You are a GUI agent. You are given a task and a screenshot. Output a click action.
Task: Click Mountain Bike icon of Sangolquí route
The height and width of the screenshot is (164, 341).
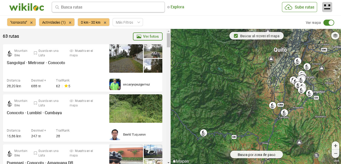(x=10, y=53)
